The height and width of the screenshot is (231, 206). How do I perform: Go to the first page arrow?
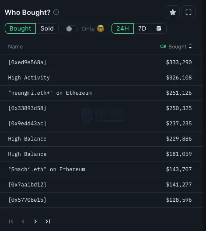point(11,221)
